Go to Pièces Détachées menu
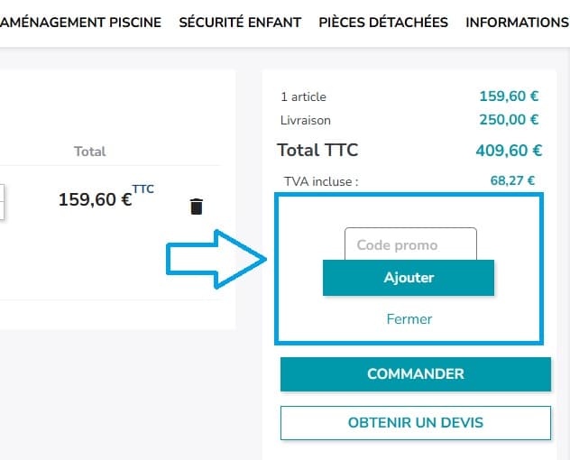 click(383, 22)
